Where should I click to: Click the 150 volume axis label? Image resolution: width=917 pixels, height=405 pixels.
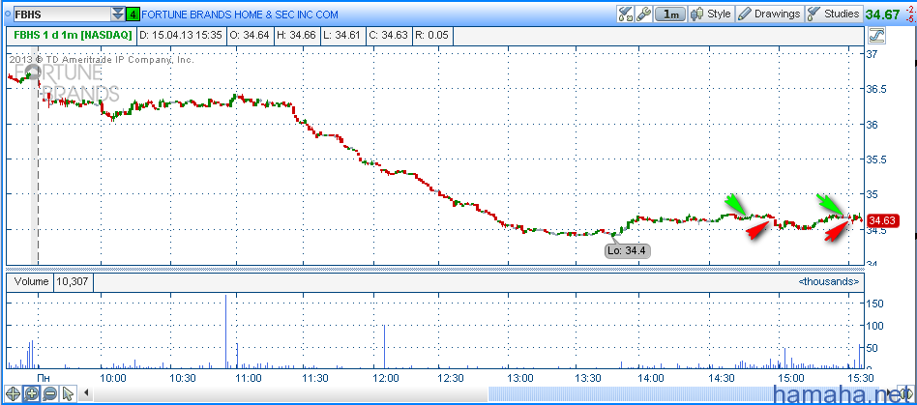[875, 304]
